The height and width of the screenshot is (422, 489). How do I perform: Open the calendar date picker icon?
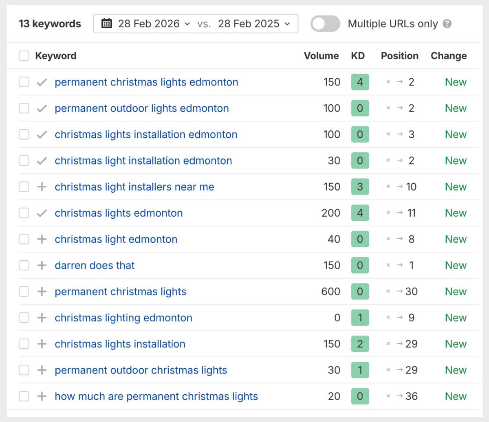pyautogui.click(x=107, y=23)
